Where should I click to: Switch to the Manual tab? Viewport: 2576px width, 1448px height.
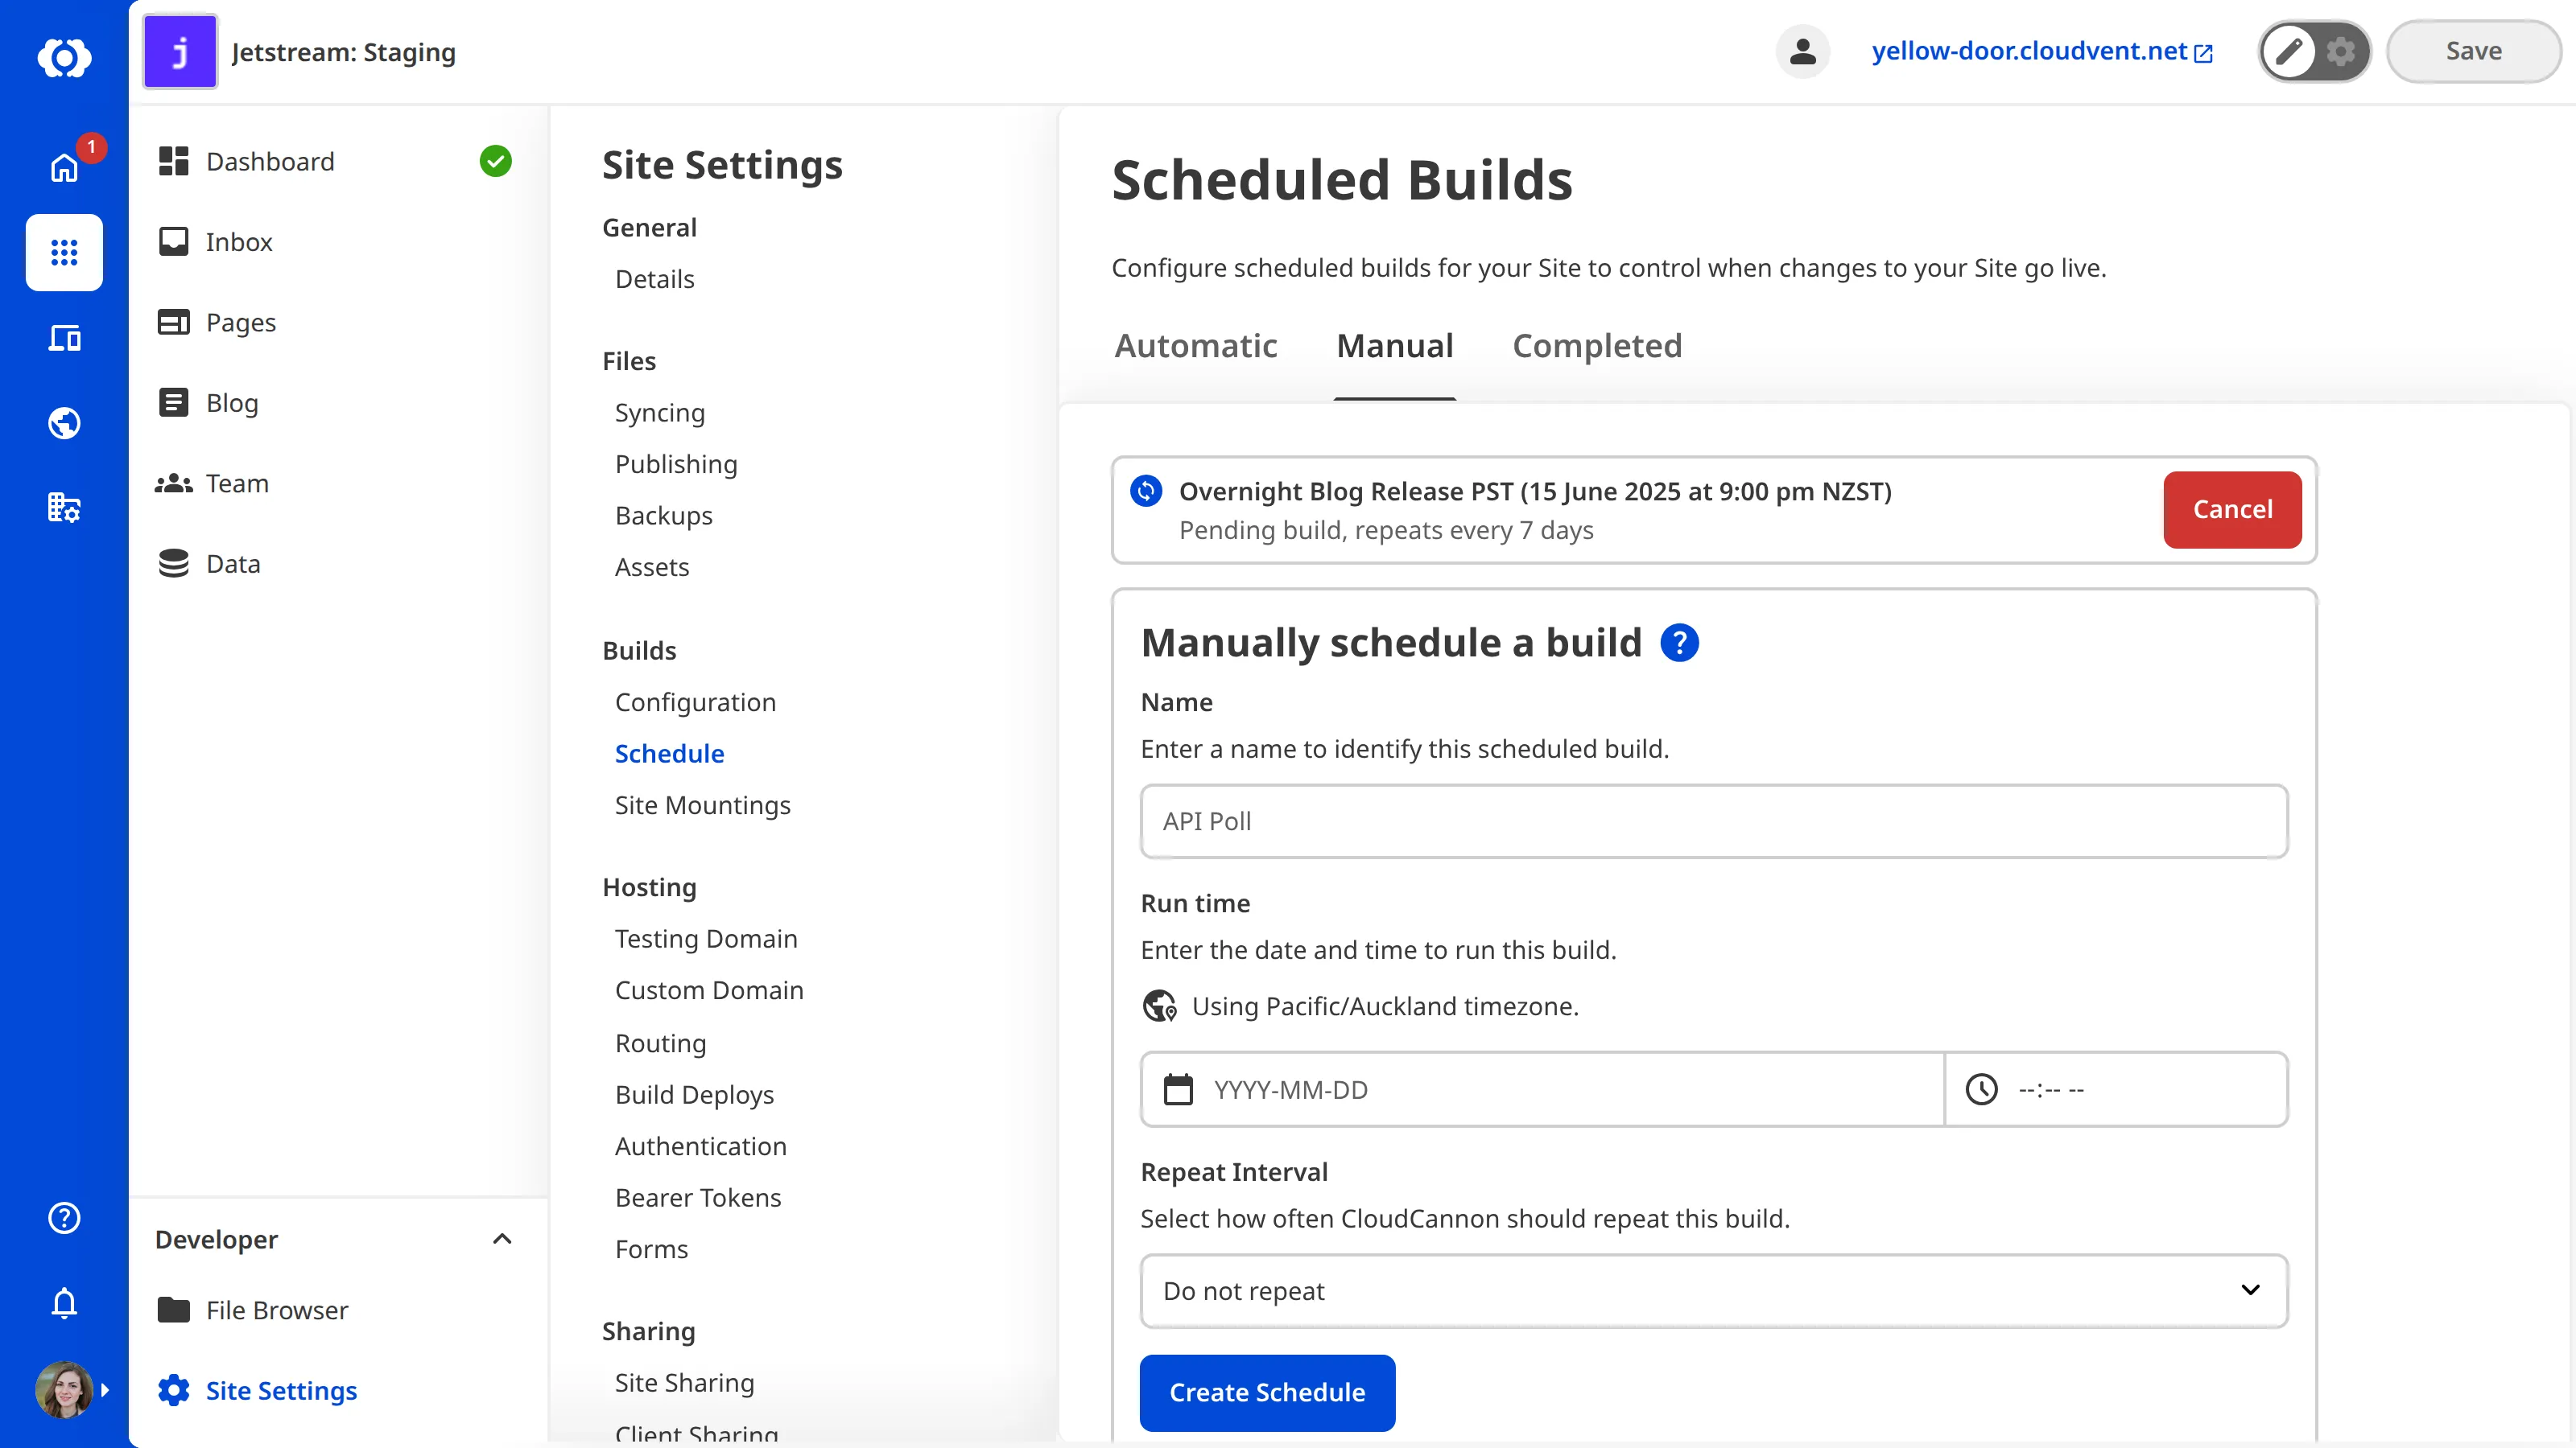pyautogui.click(x=1394, y=346)
